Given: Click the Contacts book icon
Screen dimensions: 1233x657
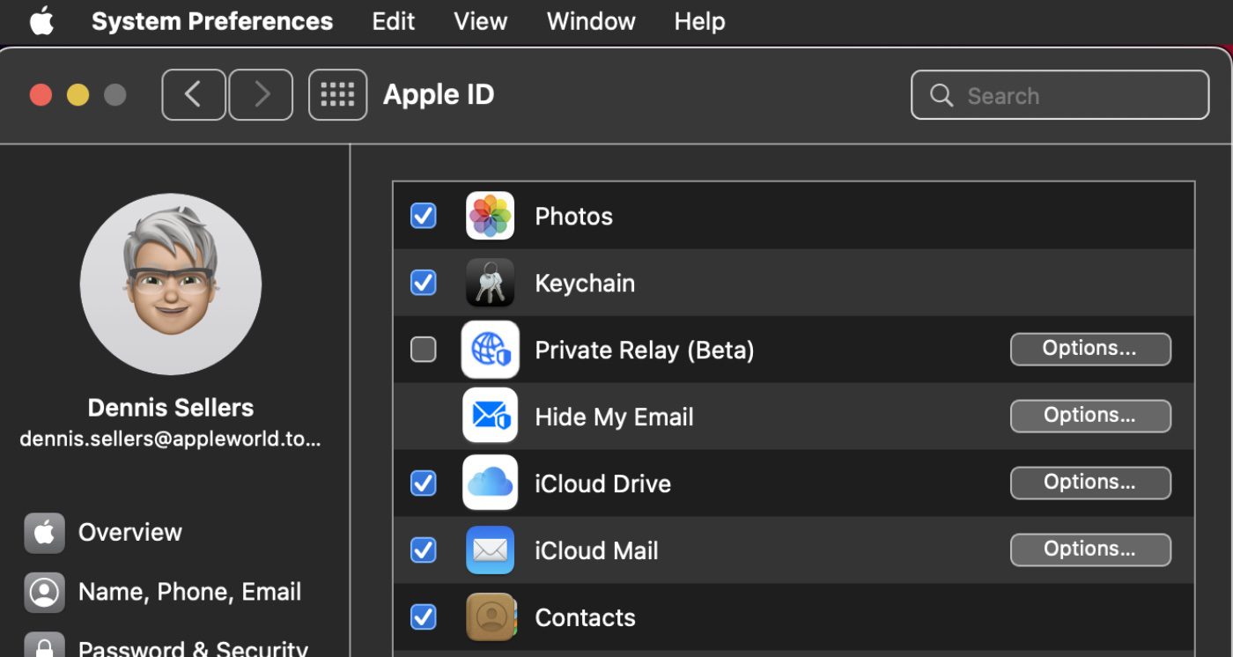Looking at the screenshot, I should point(490,617).
